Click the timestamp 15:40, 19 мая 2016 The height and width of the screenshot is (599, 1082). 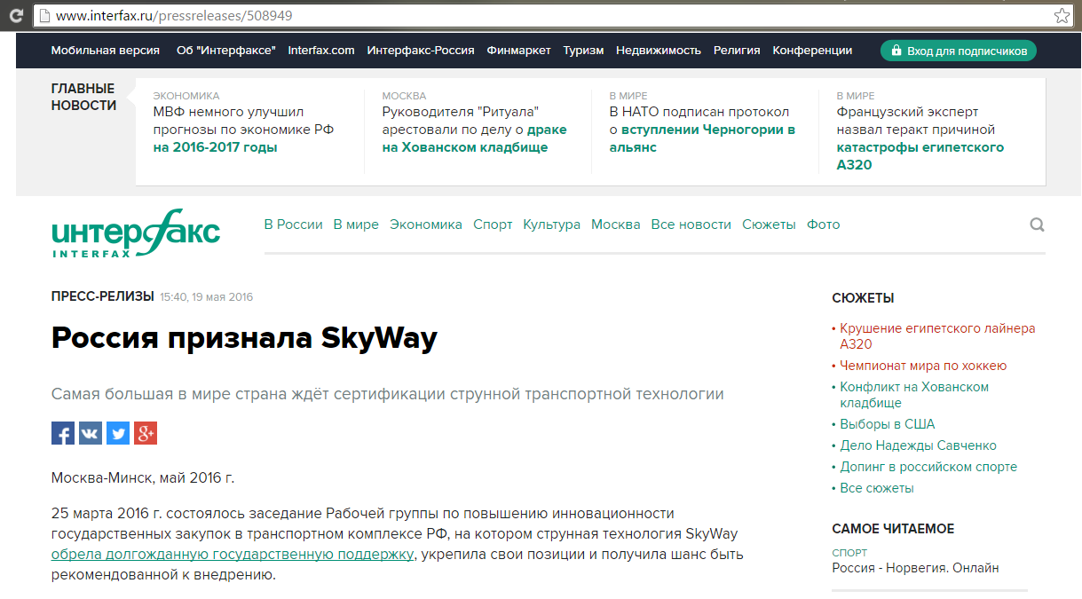pos(206,297)
